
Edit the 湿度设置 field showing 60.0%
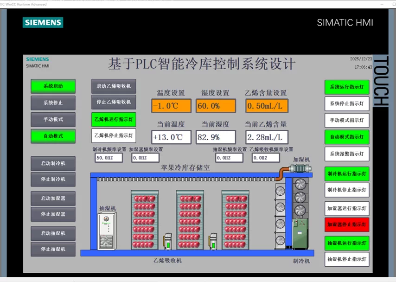tap(216, 106)
